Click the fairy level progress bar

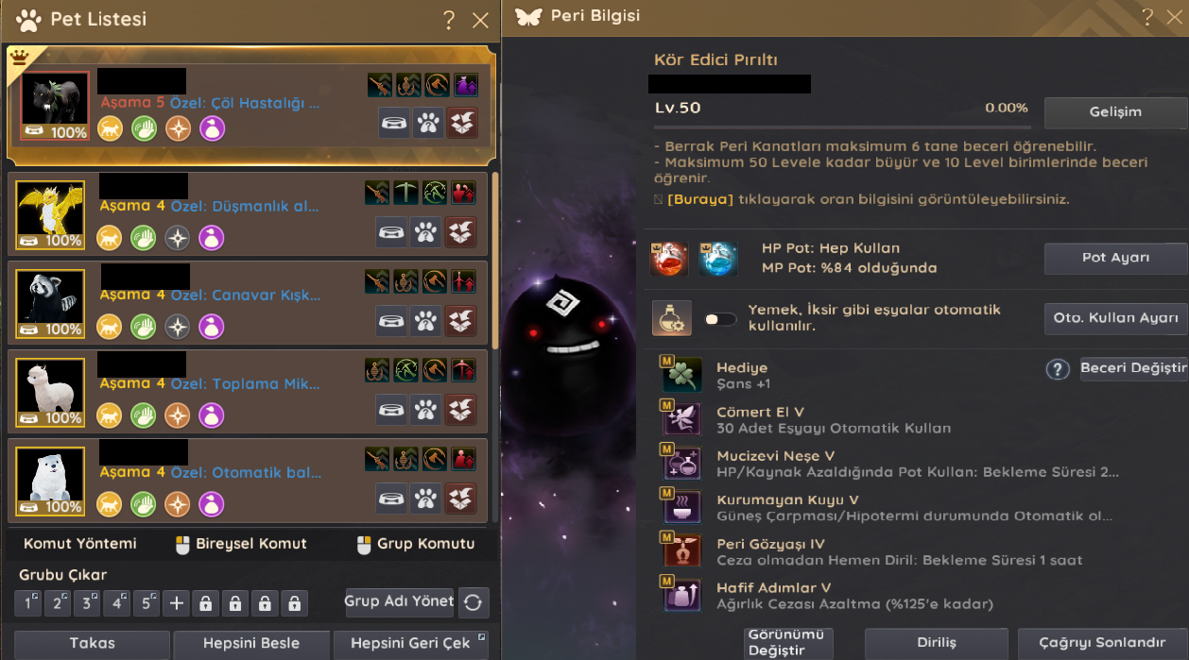842,127
